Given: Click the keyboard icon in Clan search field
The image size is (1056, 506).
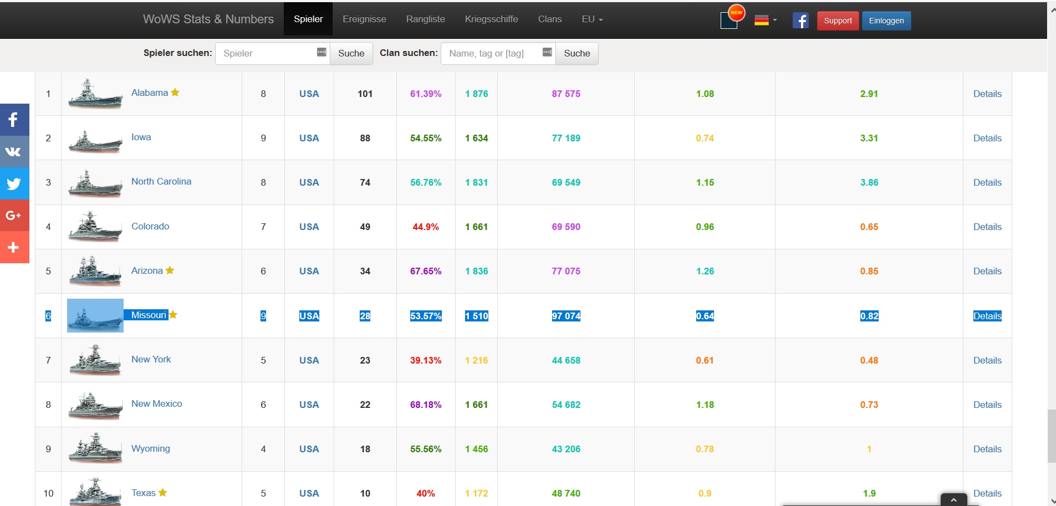Looking at the screenshot, I should tap(547, 52).
